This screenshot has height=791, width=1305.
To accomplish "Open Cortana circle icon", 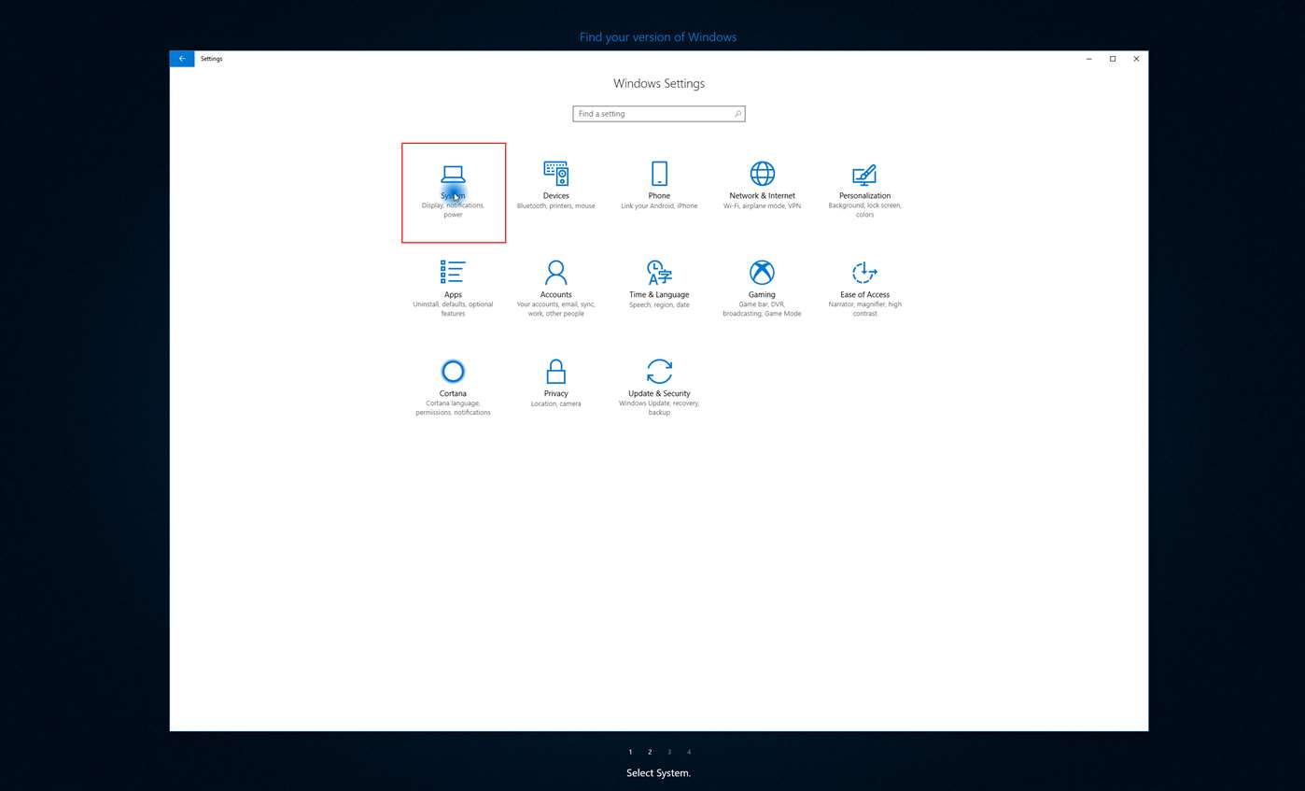I will [x=453, y=372].
